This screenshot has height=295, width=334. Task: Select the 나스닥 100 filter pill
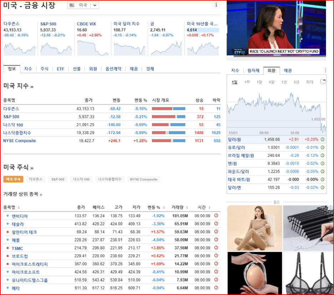coord(81,179)
